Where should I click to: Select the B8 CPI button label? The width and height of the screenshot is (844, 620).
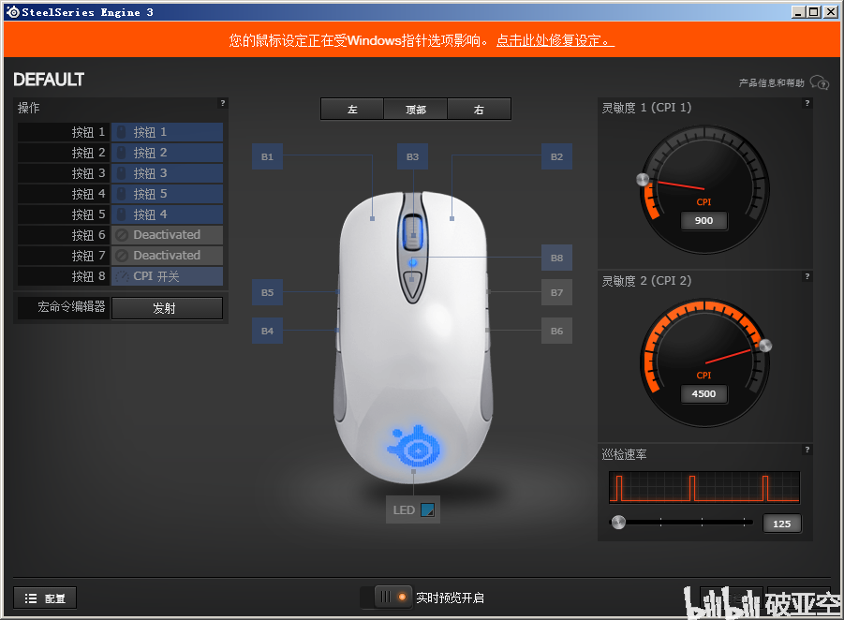(x=556, y=258)
